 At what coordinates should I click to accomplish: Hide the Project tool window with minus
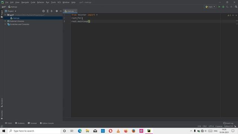(61, 11)
